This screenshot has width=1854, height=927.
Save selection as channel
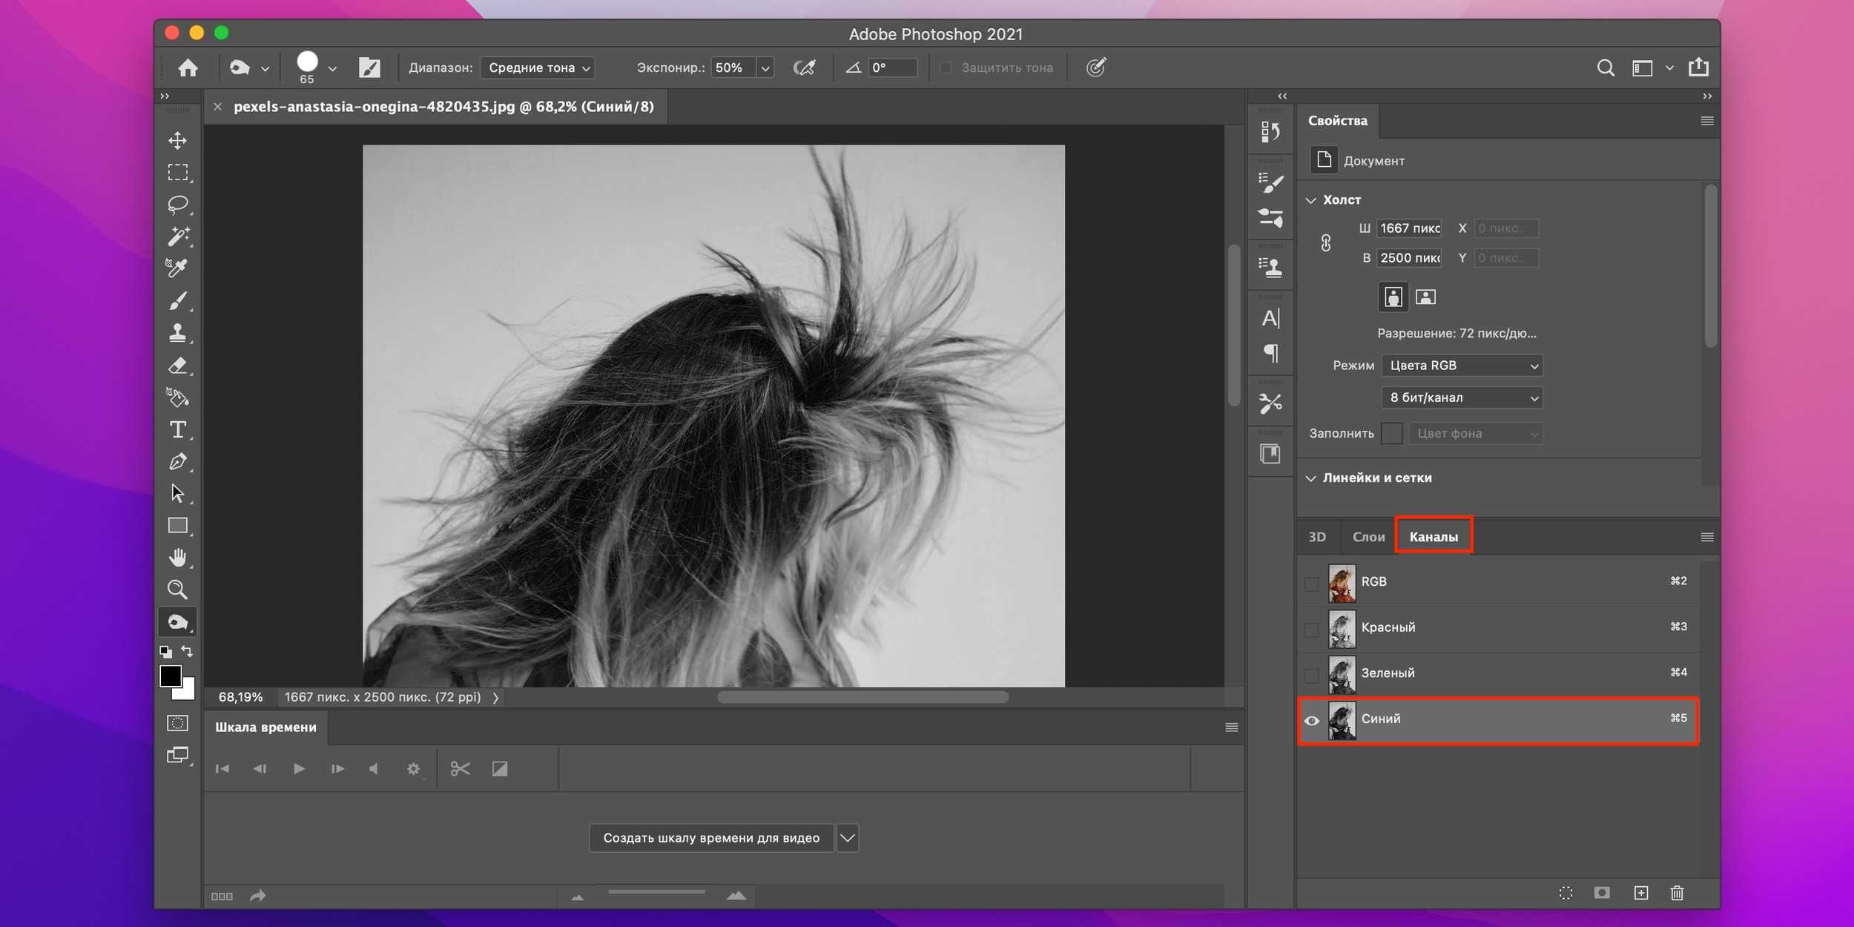1602,893
